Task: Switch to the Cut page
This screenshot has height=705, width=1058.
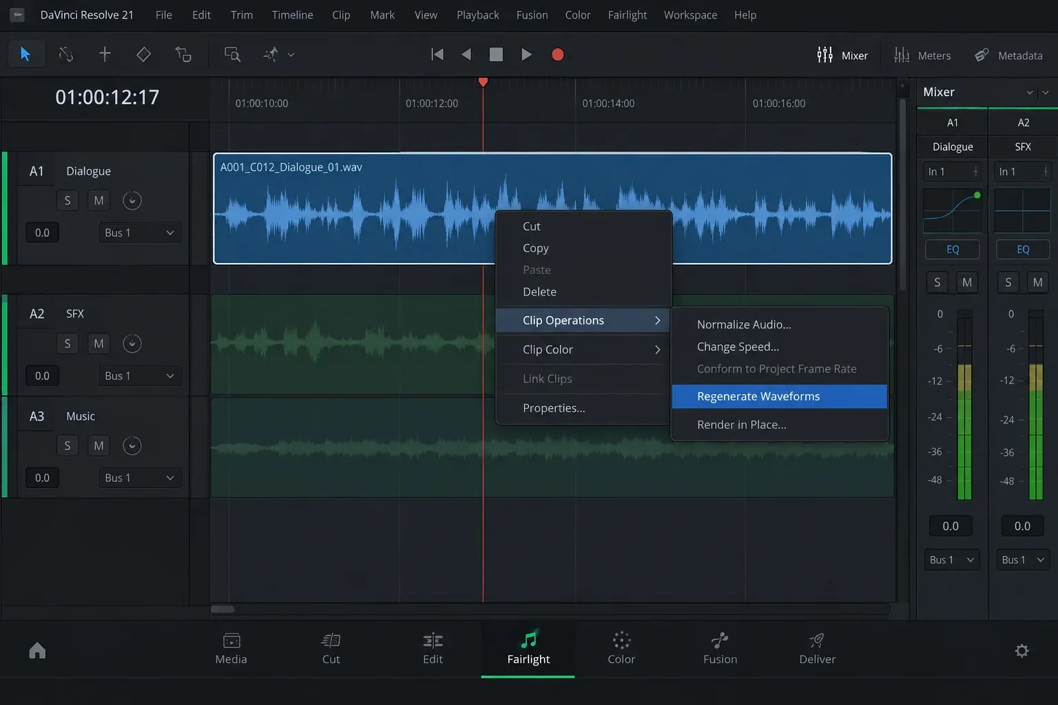Action: (x=331, y=649)
